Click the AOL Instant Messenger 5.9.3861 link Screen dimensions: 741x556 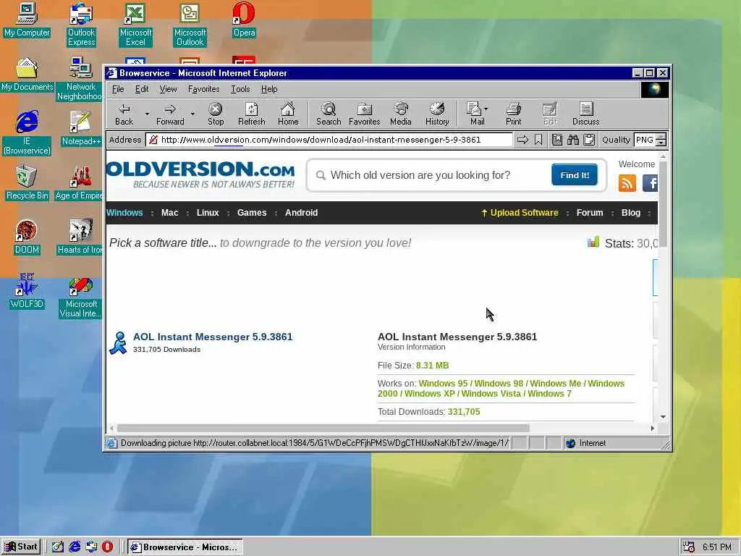[213, 337]
